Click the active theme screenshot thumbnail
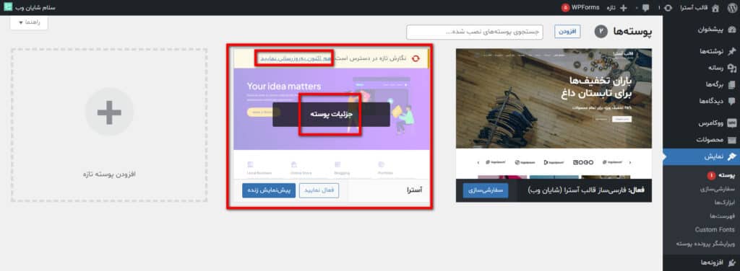The height and width of the screenshot is (271, 740). (x=554, y=114)
